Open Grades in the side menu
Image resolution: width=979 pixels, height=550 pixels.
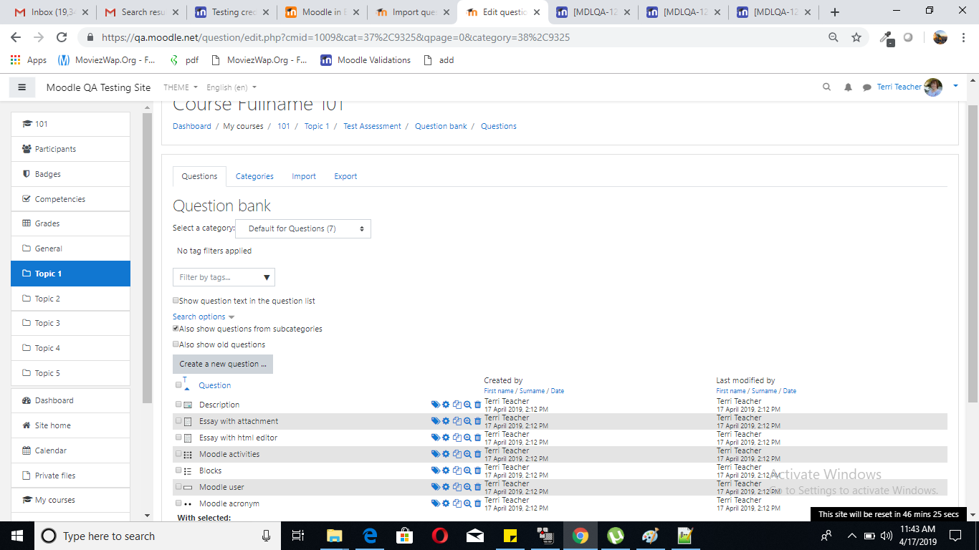point(71,223)
